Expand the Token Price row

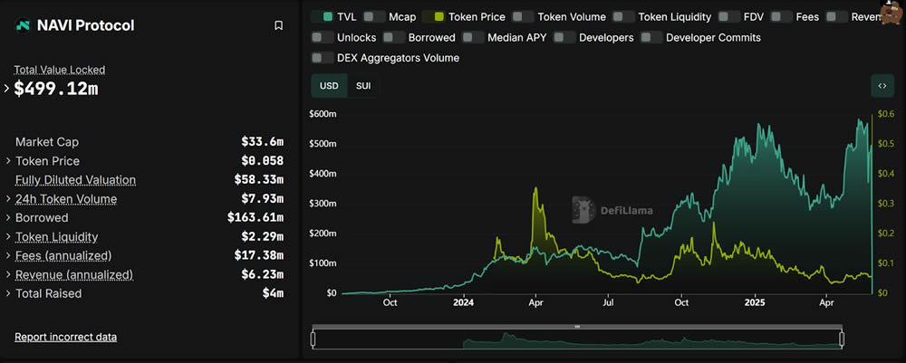pyautogui.click(x=8, y=161)
